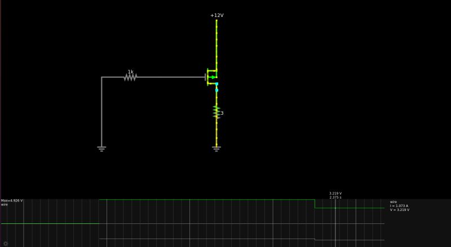Select the ground symbol under the 3 ohm resistor
The width and height of the screenshot is (451, 247).
click(x=216, y=149)
